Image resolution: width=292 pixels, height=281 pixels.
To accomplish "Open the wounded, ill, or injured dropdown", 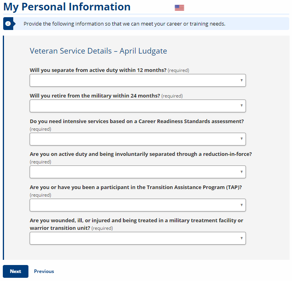I will coord(138,238).
